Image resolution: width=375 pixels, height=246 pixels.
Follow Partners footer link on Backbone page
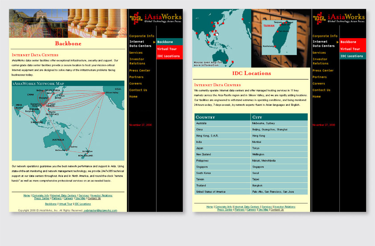point(57,198)
